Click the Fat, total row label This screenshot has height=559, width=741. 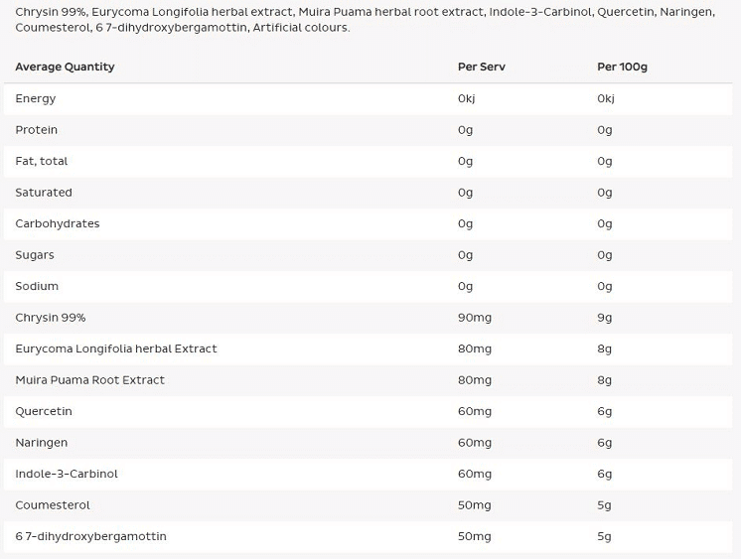[42, 161]
